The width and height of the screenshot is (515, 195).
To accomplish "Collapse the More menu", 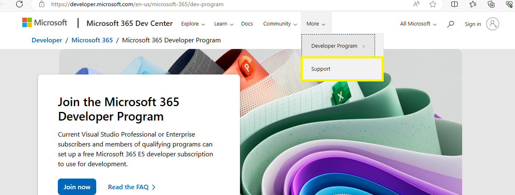I will click(x=316, y=24).
